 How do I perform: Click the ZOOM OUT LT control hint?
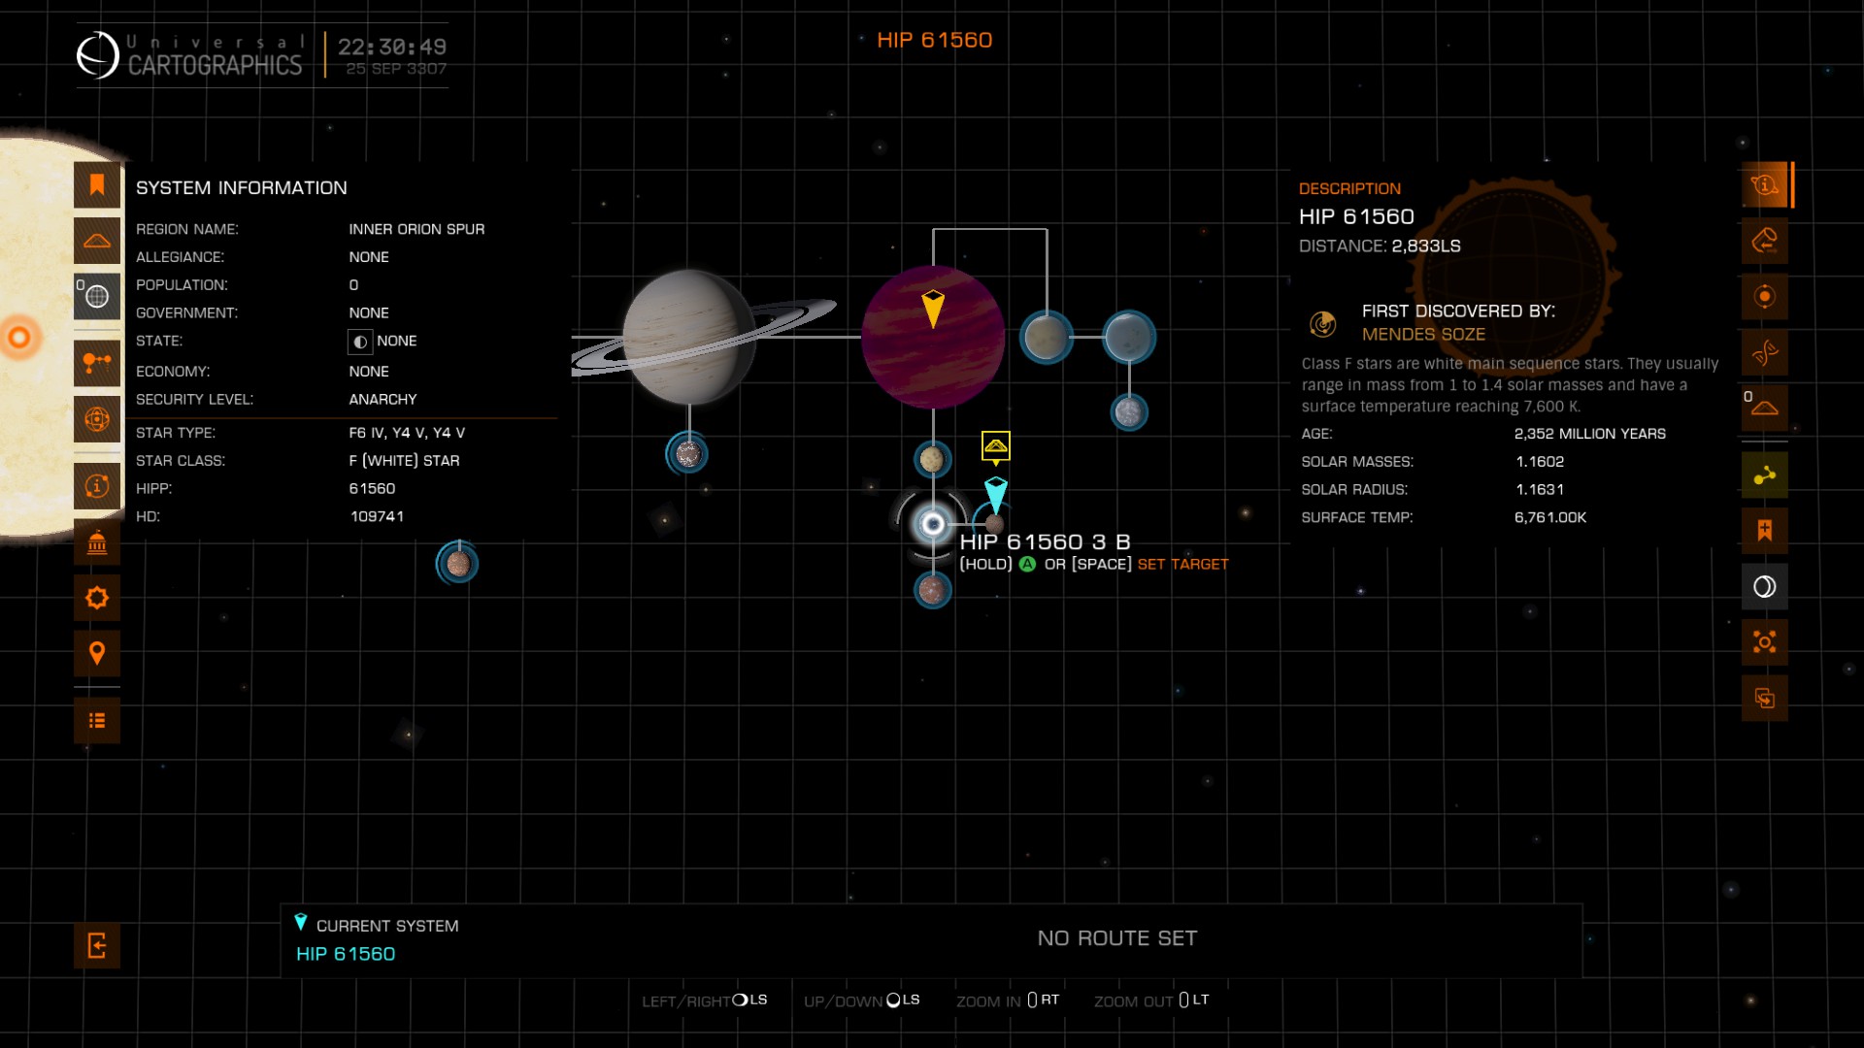1151,1000
